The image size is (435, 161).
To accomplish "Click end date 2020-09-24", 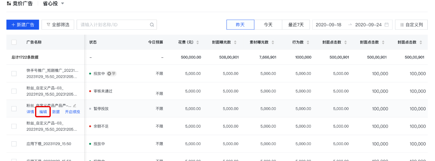I will click(x=369, y=25).
